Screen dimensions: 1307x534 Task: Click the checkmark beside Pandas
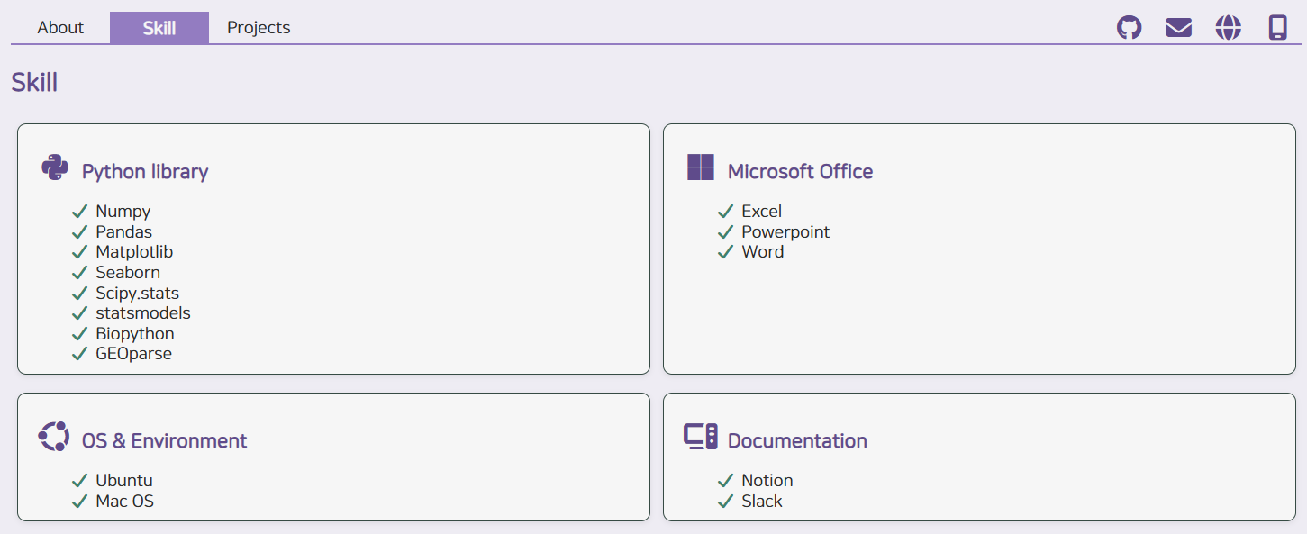pos(79,232)
